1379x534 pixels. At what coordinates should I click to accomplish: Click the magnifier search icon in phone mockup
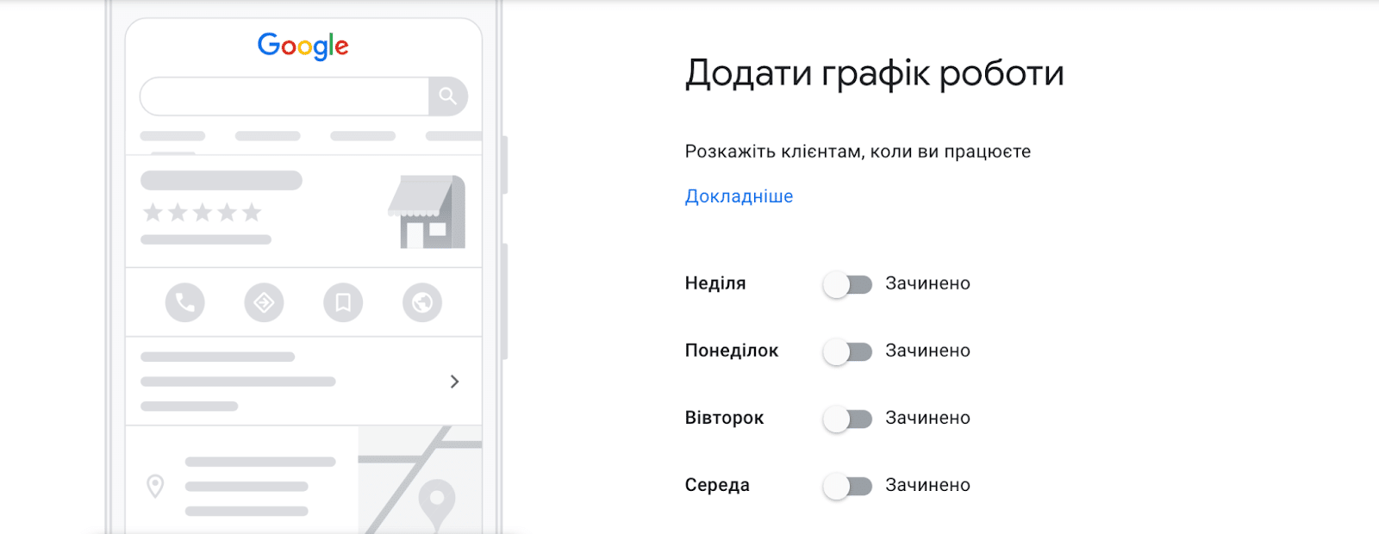(448, 96)
